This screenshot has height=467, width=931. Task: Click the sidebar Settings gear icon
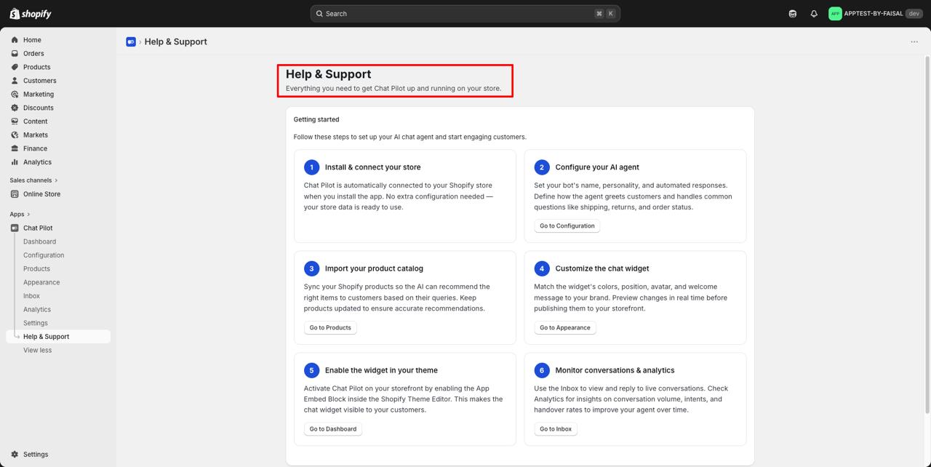15,455
